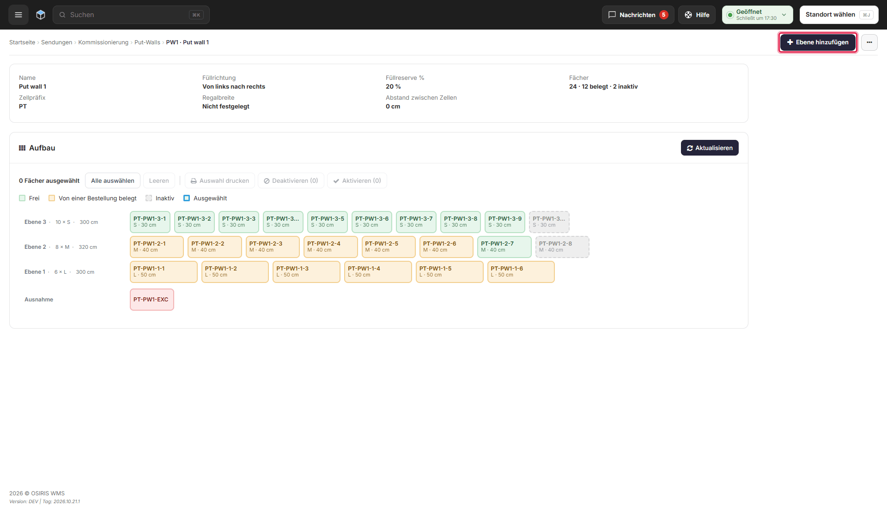Select cell PT-PW1-1-3
Screen dimensions: 887x517
point(307,272)
